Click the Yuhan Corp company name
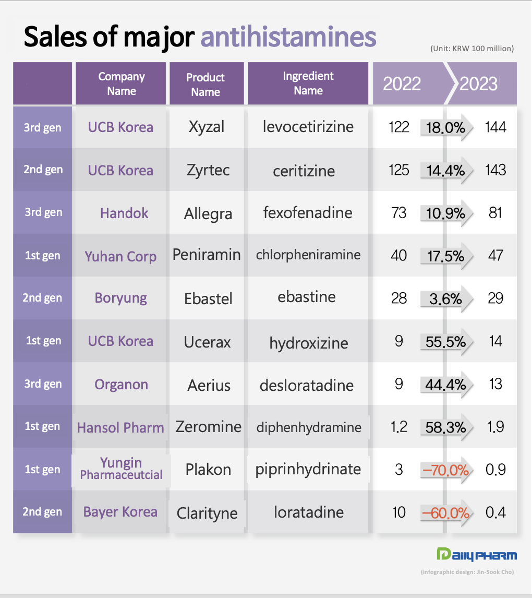The height and width of the screenshot is (598, 532). coord(120,256)
